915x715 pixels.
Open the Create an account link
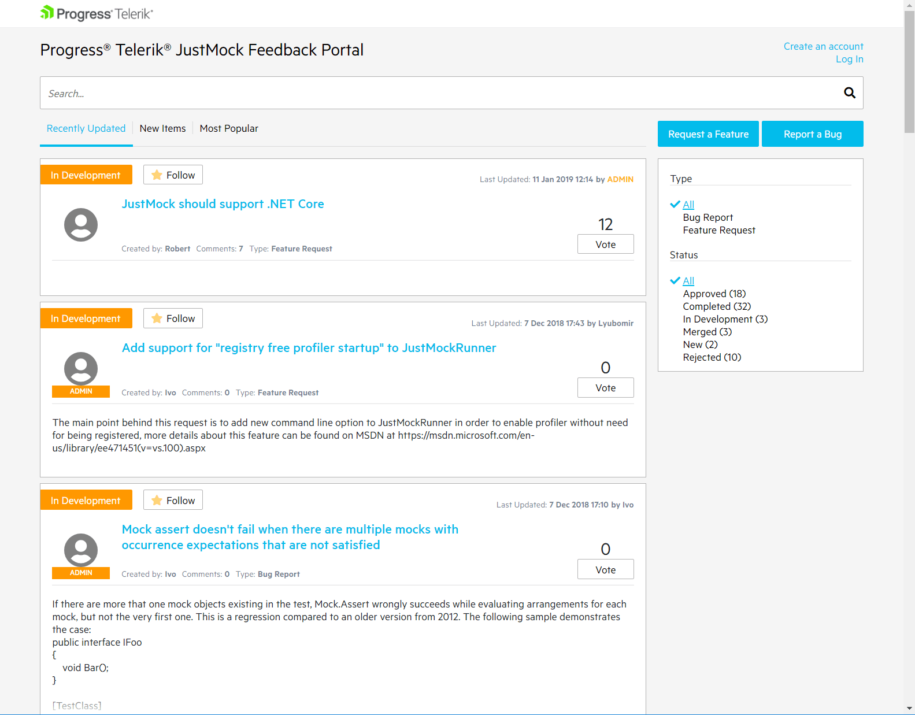click(x=823, y=46)
